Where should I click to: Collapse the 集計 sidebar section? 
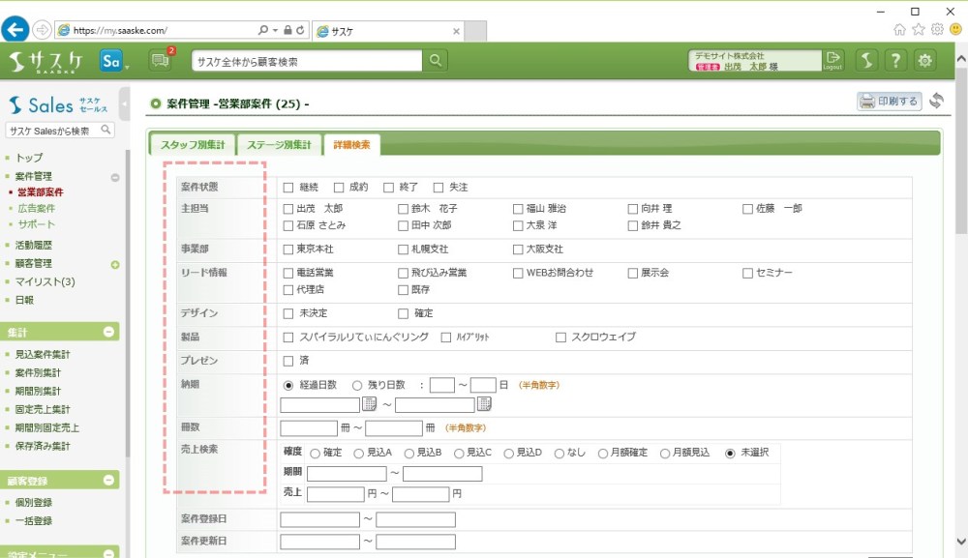point(109,332)
